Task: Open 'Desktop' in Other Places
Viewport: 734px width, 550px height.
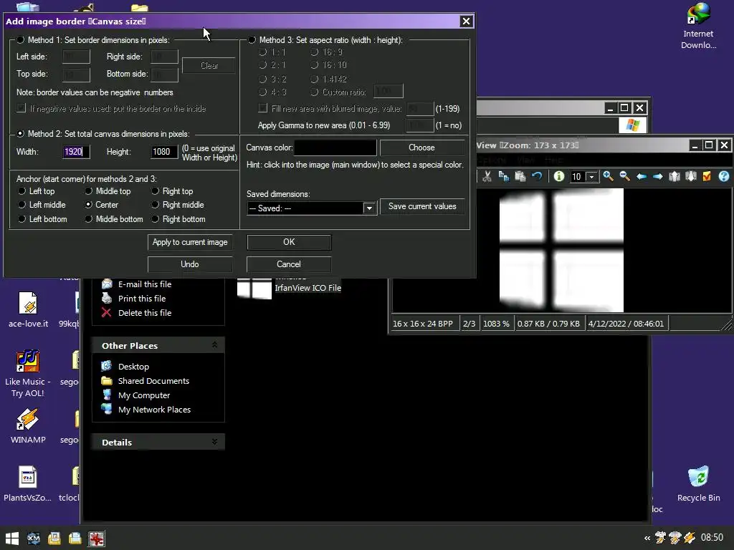Action: tap(133, 367)
